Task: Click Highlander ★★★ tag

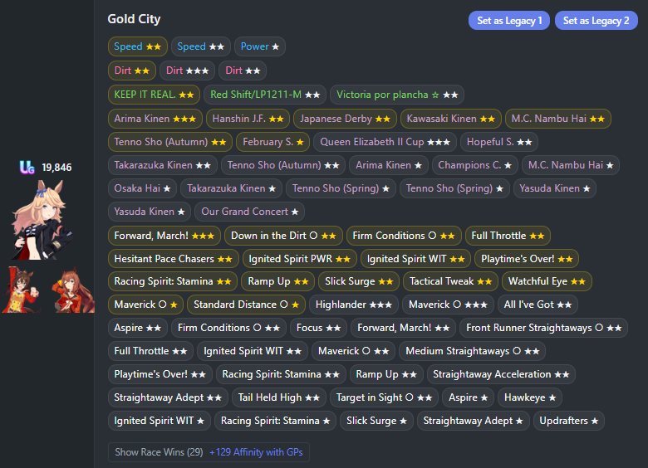Action: [x=354, y=305]
